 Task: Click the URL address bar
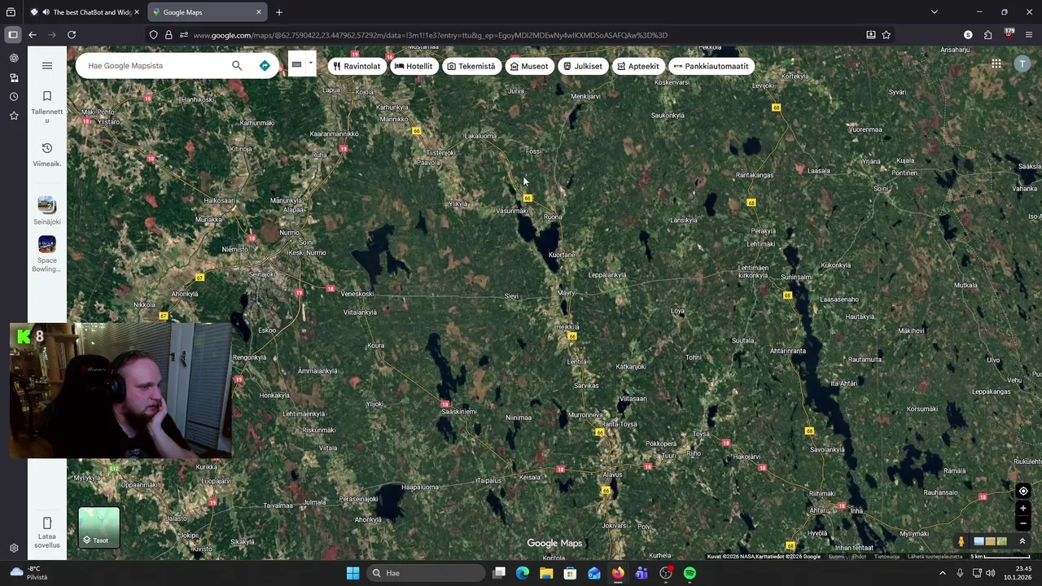(521, 35)
